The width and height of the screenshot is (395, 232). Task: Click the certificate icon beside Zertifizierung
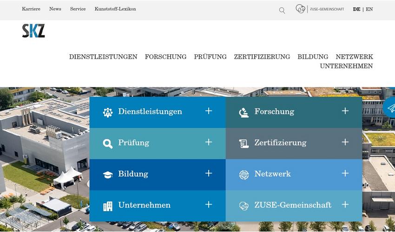[244, 144]
